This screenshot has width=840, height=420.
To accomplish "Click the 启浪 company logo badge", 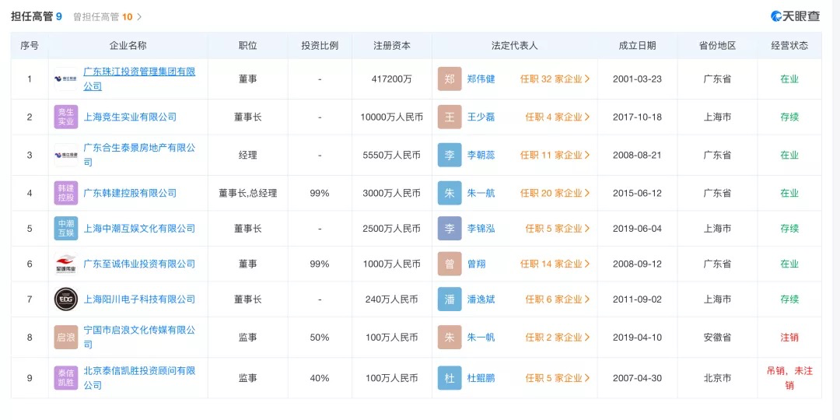I will coord(66,338).
